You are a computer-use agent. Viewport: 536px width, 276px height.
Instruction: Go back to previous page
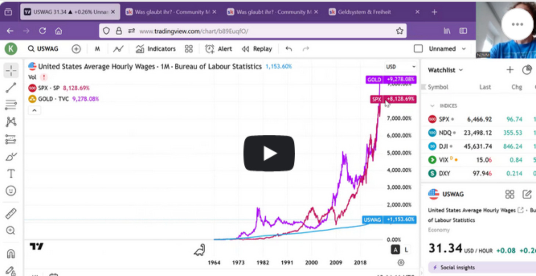pos(10,31)
